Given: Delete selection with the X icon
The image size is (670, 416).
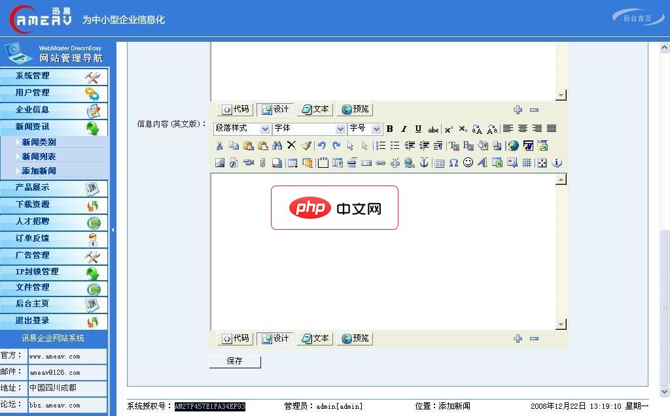Looking at the screenshot, I should click(291, 146).
